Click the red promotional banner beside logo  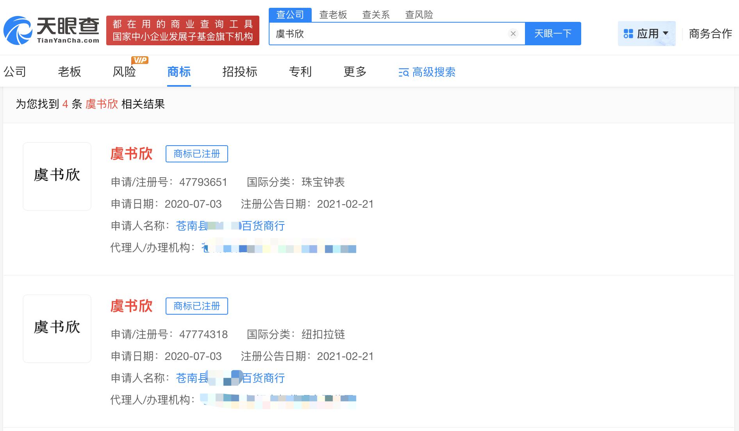point(183,30)
